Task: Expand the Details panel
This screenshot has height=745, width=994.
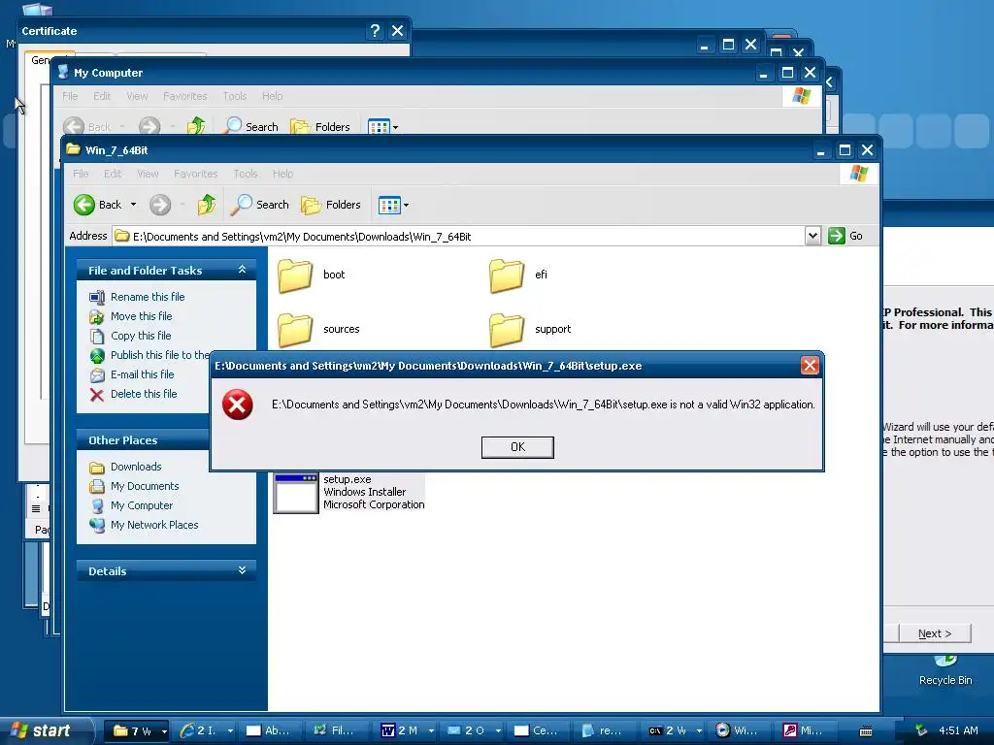Action: point(242,570)
